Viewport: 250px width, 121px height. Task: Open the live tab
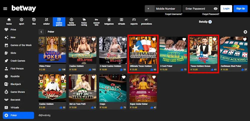point(34,22)
